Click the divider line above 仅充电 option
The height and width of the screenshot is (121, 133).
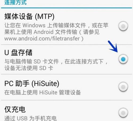pos(66,100)
